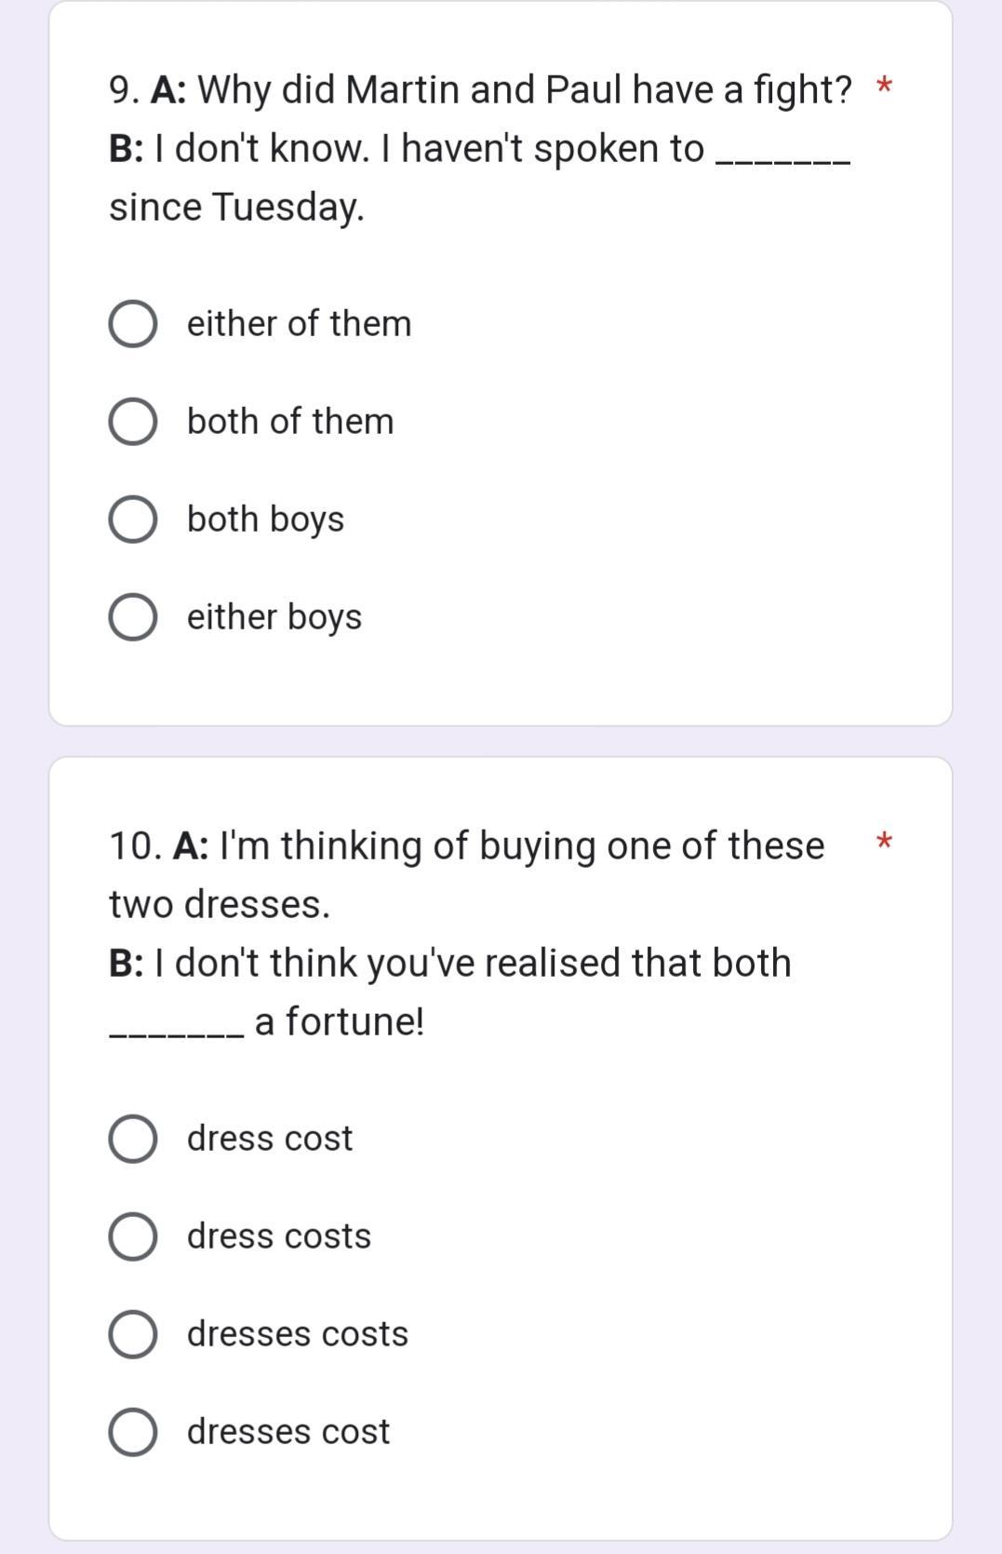Mark the 'either boys' radio circle
1002x1554 pixels.
[132, 617]
